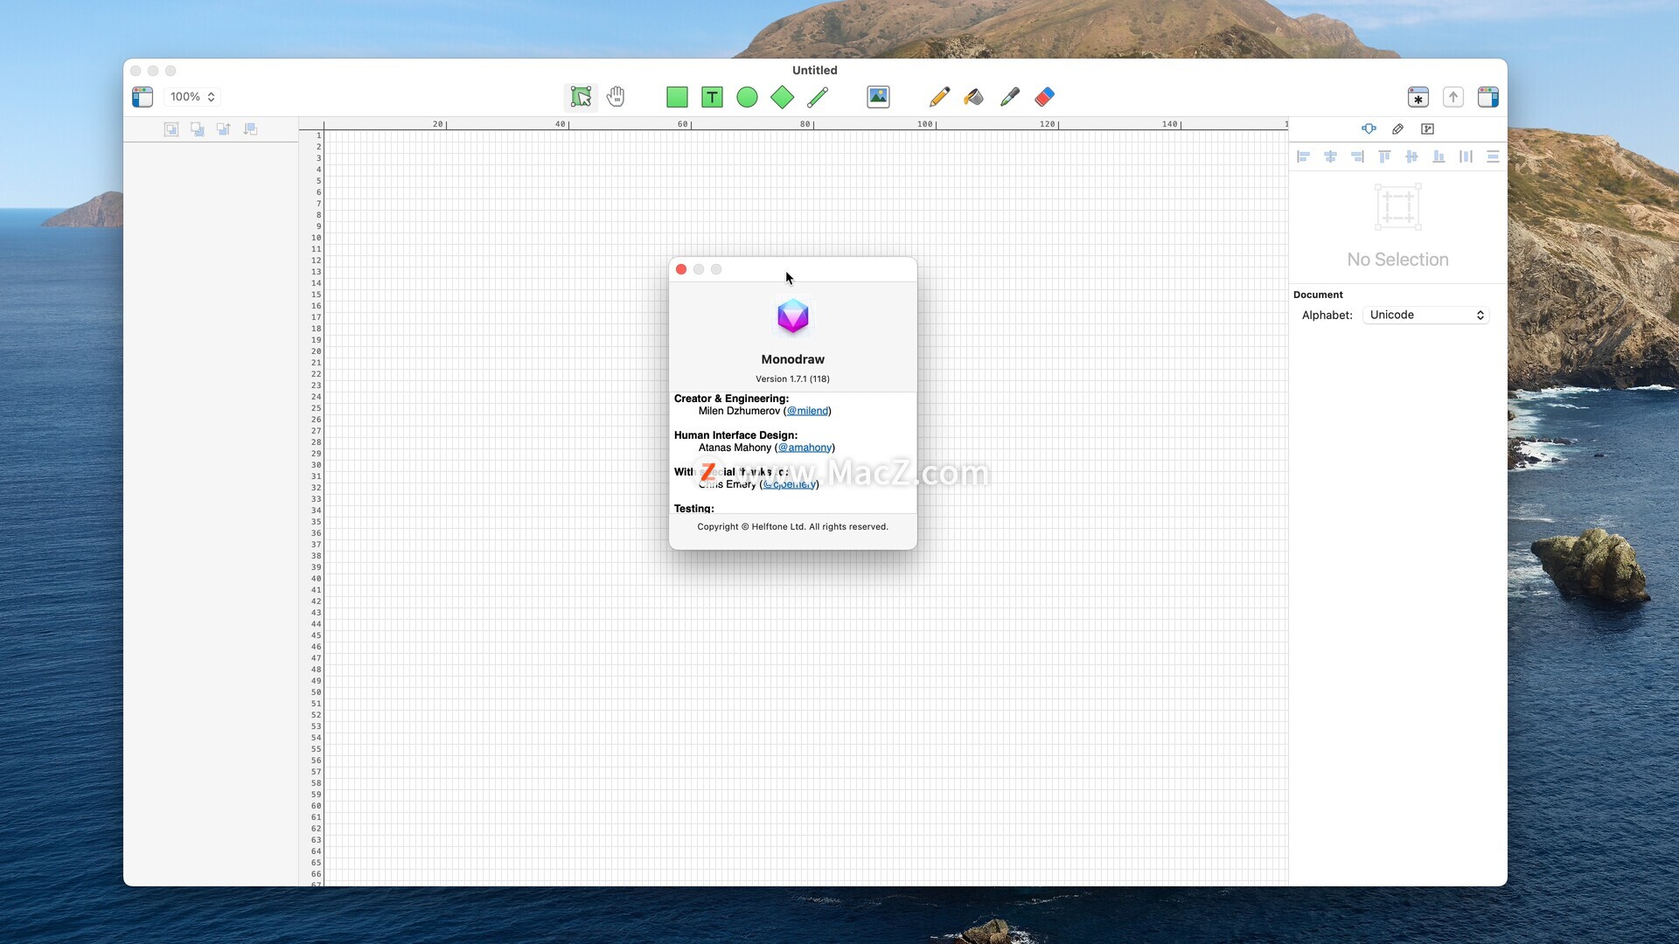
Task: Select the Line tool
Action: 818,97
